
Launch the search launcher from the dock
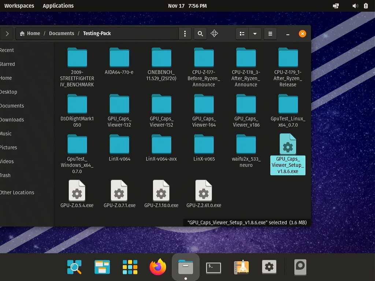click(74, 267)
